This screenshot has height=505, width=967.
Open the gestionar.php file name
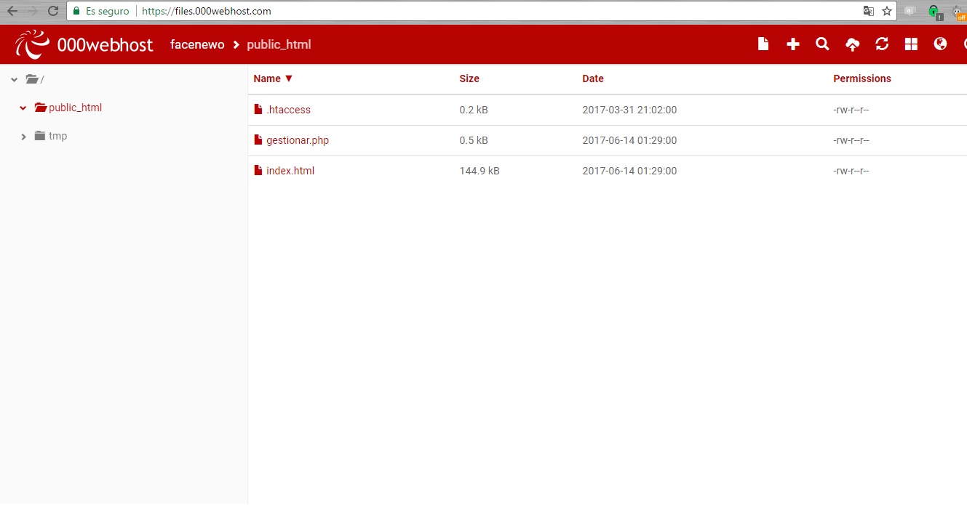(298, 140)
